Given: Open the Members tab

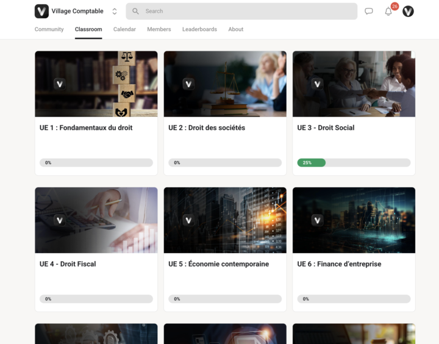Looking at the screenshot, I should [159, 29].
